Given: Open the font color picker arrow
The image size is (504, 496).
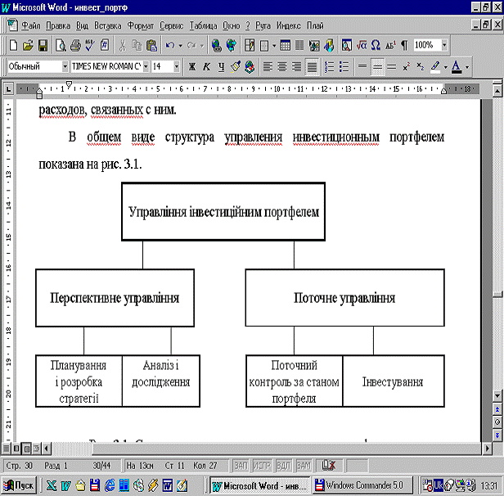Looking at the screenshot, I should click(466, 66).
